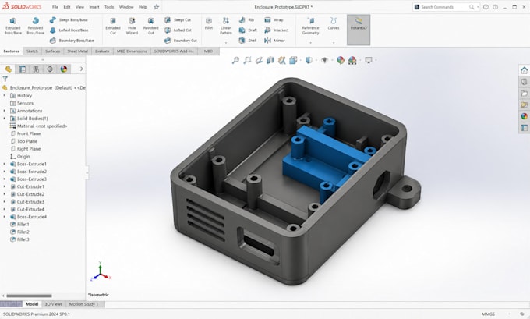The height and width of the screenshot is (319, 530).
Task: Click the Zoom to Area icon
Action: (x=247, y=60)
